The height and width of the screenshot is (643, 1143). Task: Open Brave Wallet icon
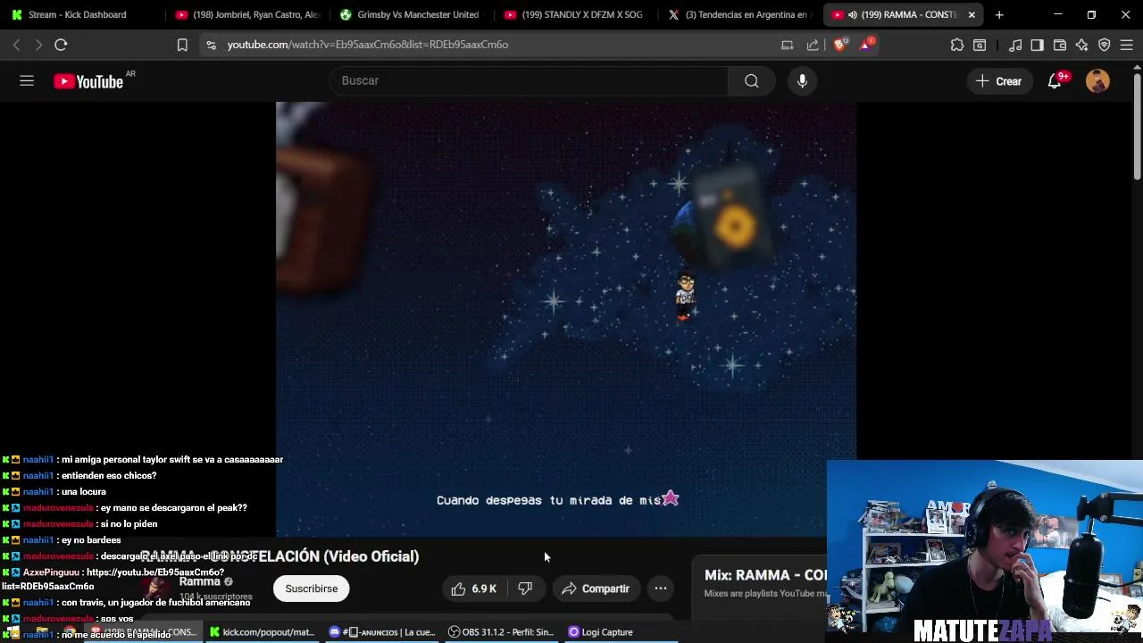(x=1060, y=45)
